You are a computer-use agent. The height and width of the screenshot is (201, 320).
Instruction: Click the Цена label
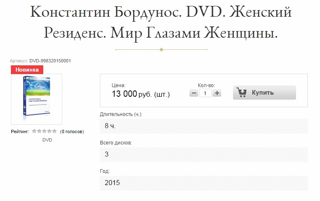click(x=118, y=85)
